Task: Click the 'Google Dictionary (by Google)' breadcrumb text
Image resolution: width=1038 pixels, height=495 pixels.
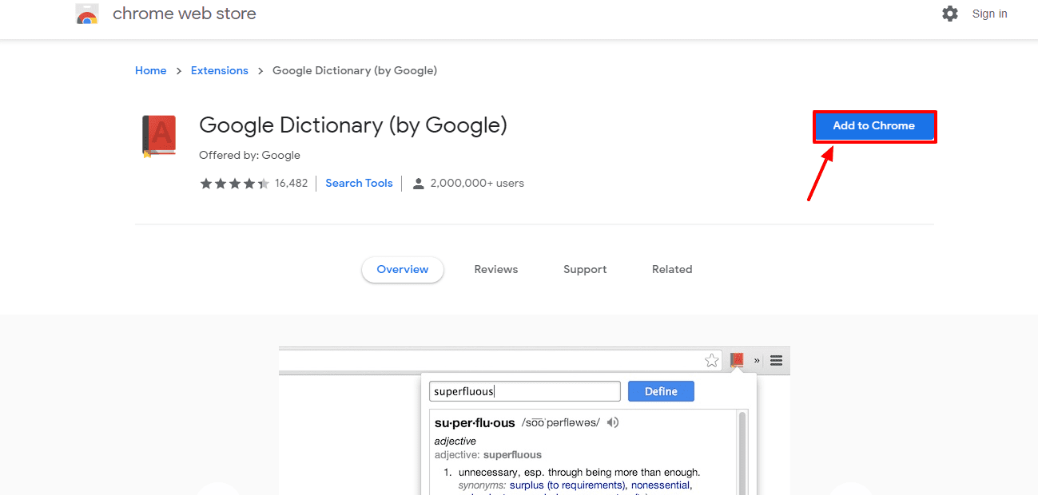Action: [355, 70]
